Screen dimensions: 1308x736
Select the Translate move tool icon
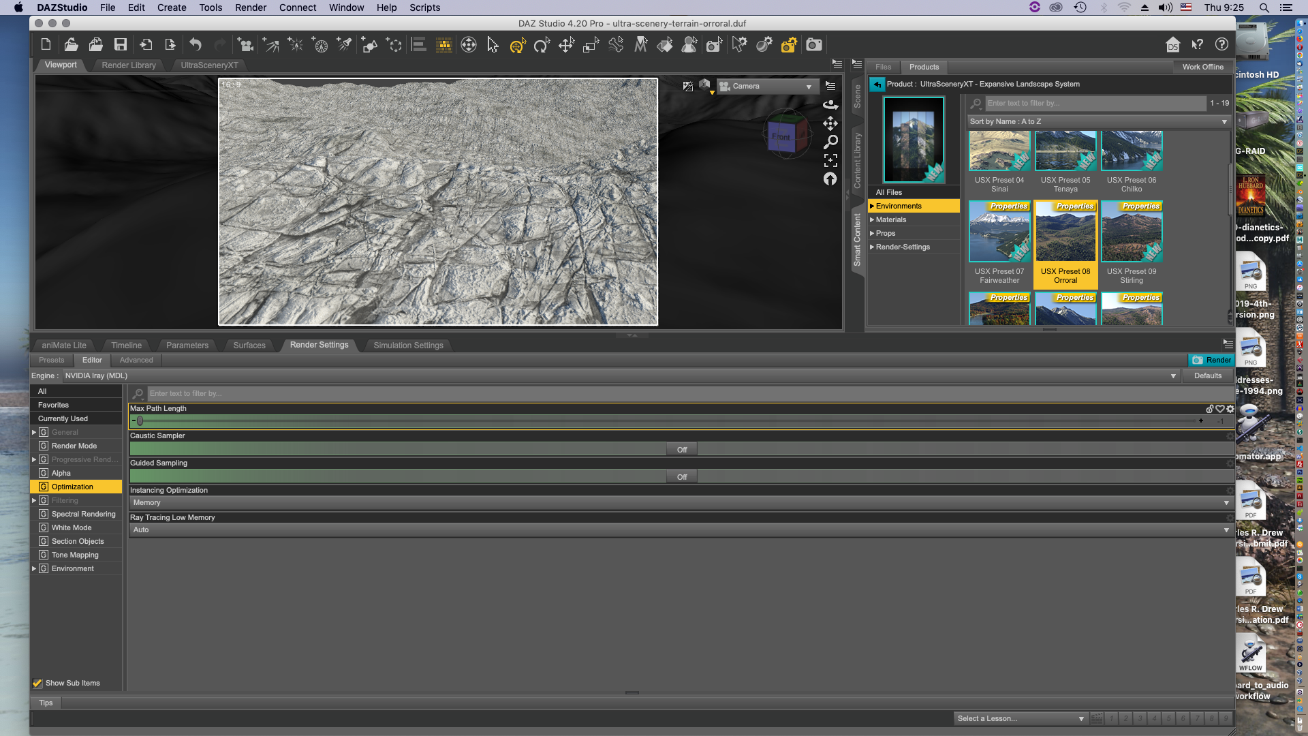566,45
